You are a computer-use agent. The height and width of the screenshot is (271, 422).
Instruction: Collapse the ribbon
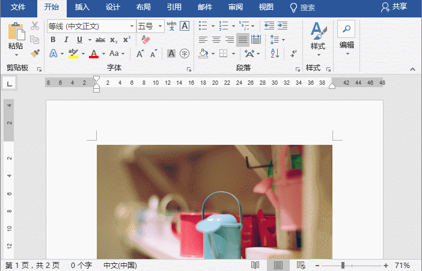412,69
